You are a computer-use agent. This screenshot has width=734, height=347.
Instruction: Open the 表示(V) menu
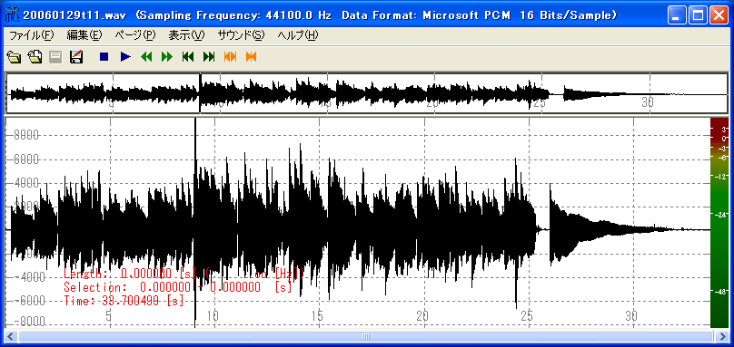tap(187, 35)
